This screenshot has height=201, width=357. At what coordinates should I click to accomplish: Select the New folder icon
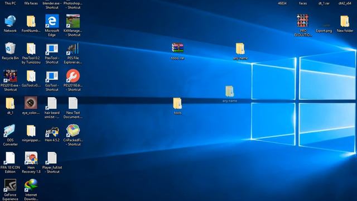[x=345, y=21]
